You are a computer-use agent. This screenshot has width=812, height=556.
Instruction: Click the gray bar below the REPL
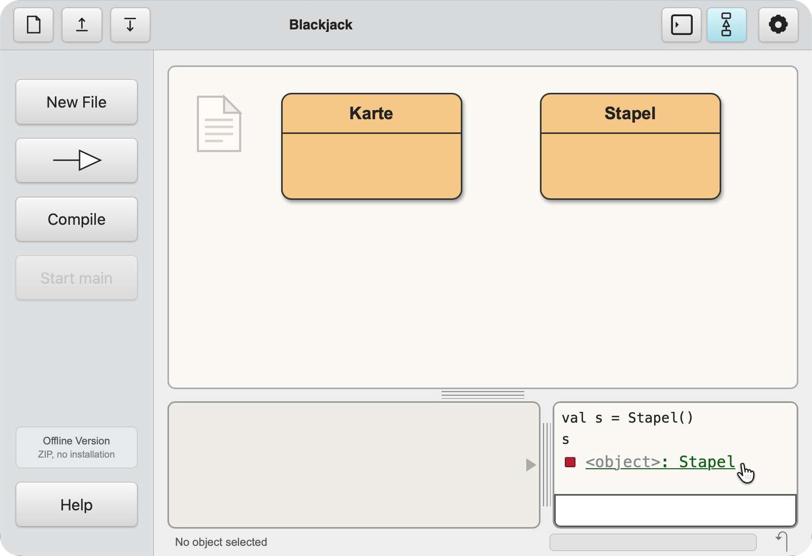tap(653, 542)
